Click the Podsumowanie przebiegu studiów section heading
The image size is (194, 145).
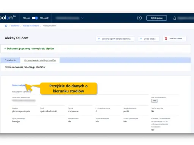point(25,67)
